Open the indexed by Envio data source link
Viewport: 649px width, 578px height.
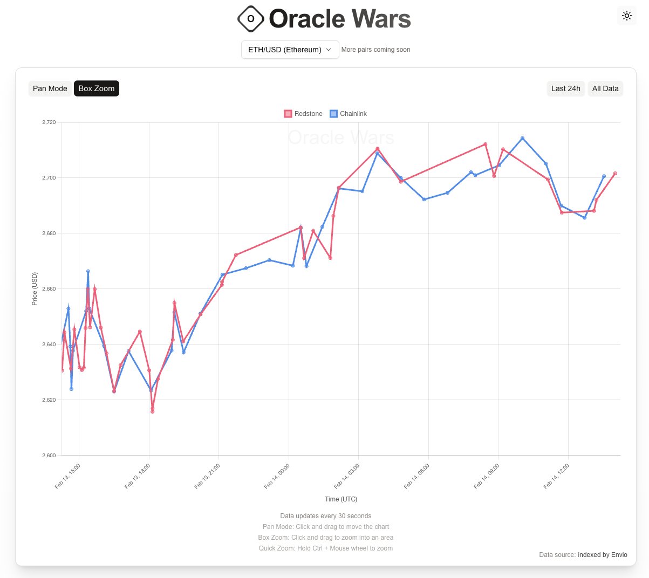(x=603, y=554)
